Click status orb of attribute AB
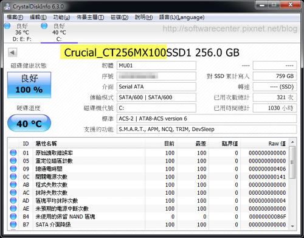Viewport: 304px width, 238px height. point(13,184)
